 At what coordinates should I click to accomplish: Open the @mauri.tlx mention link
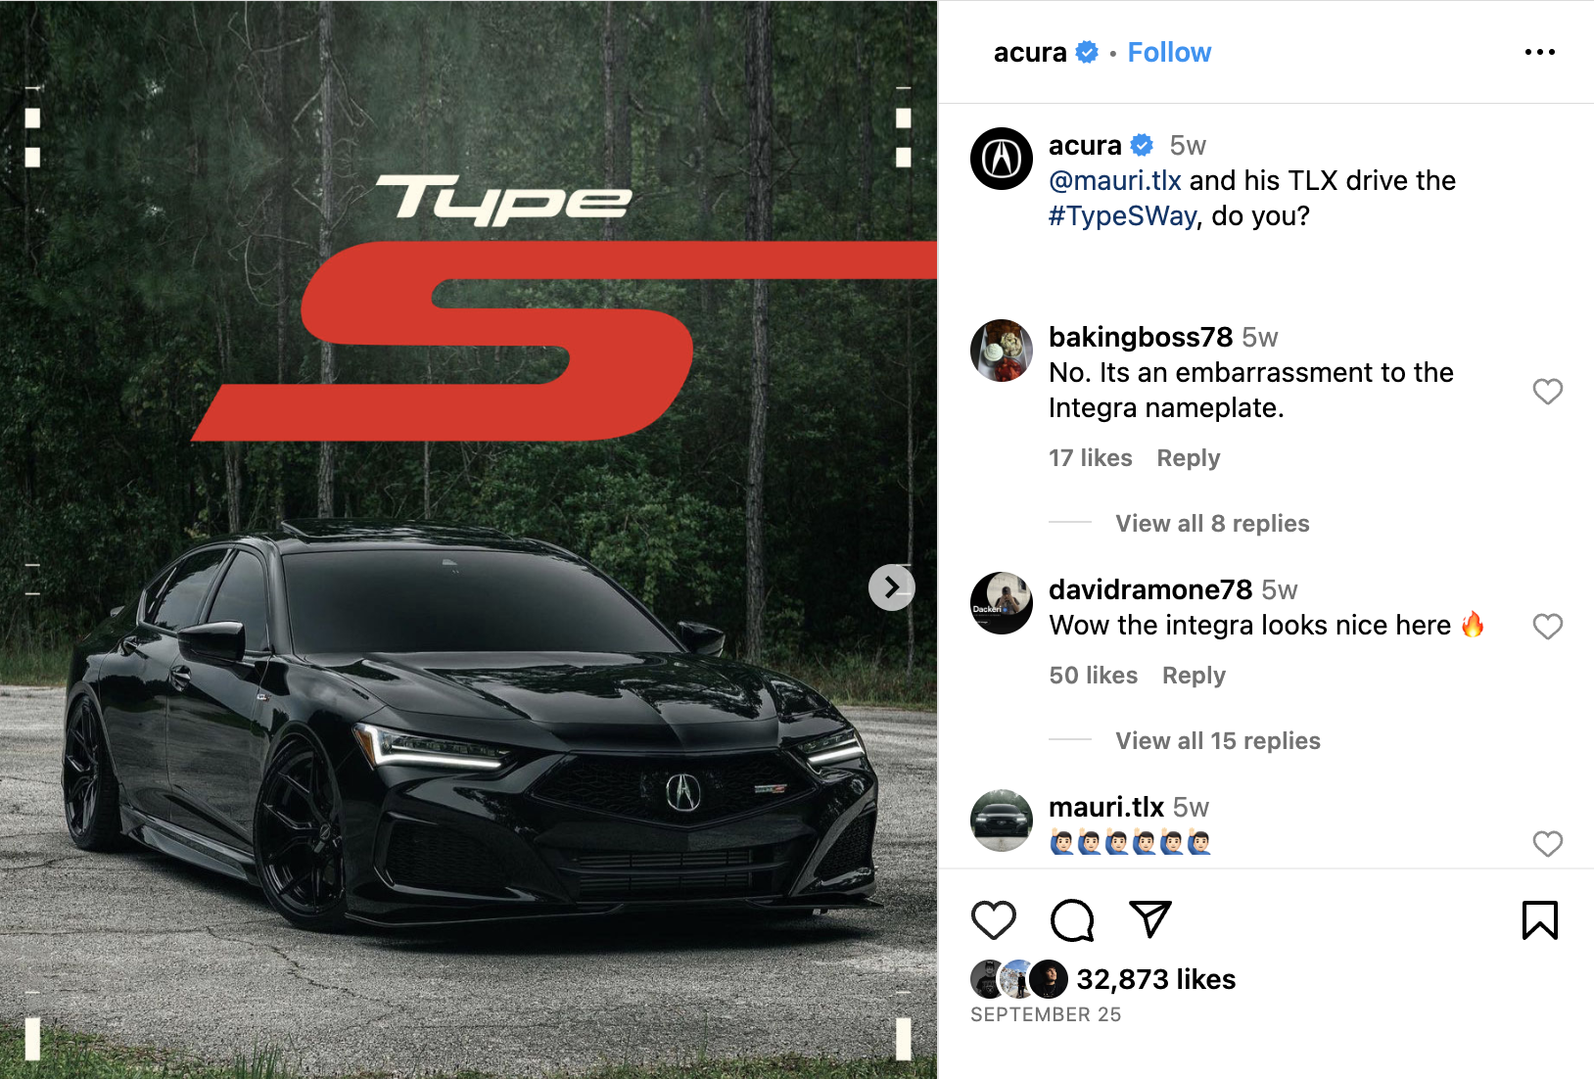pyautogui.click(x=1115, y=181)
